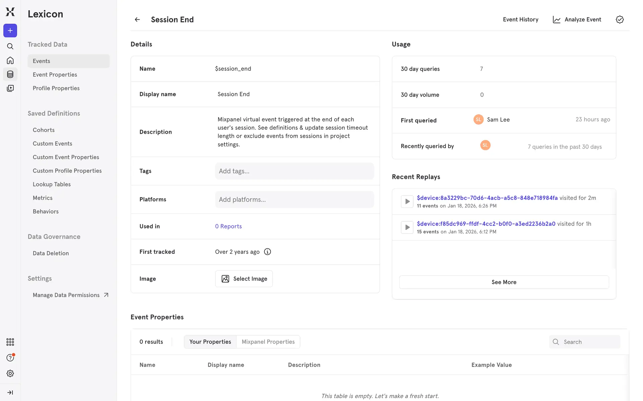Select the Your Properties tab
Image resolution: width=643 pixels, height=401 pixels.
tap(210, 342)
